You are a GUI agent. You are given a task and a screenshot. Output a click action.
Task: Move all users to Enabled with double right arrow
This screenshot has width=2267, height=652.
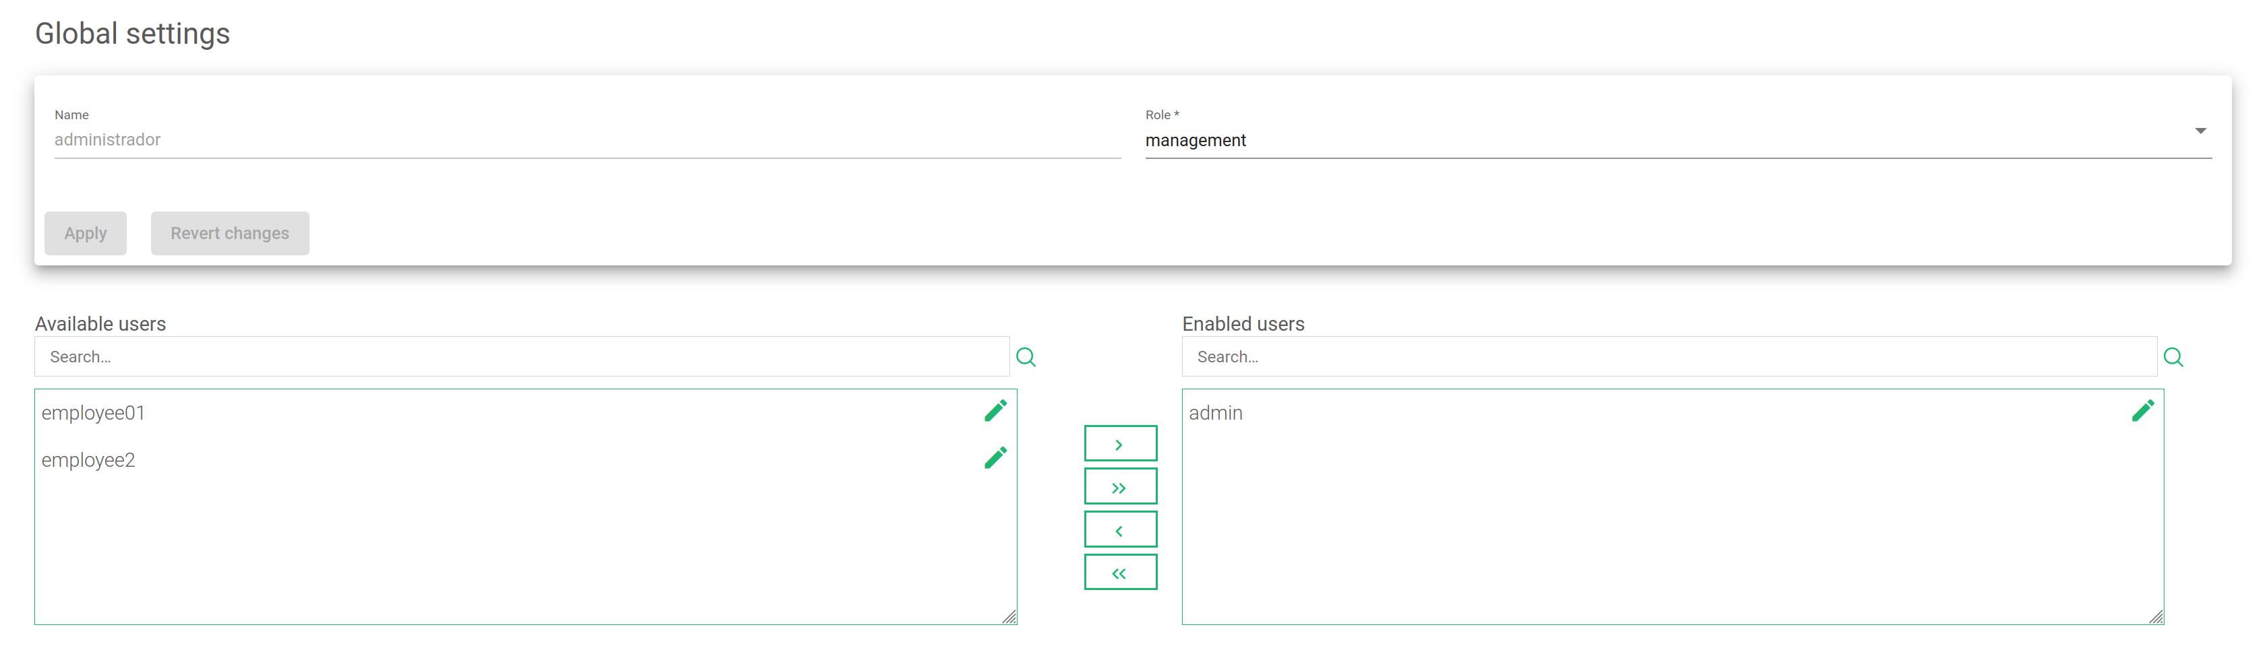(1120, 487)
